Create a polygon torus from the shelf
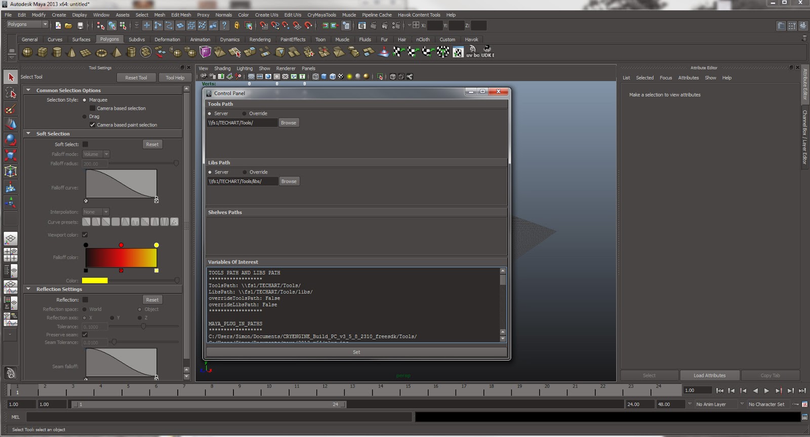The image size is (810, 437). point(101,52)
